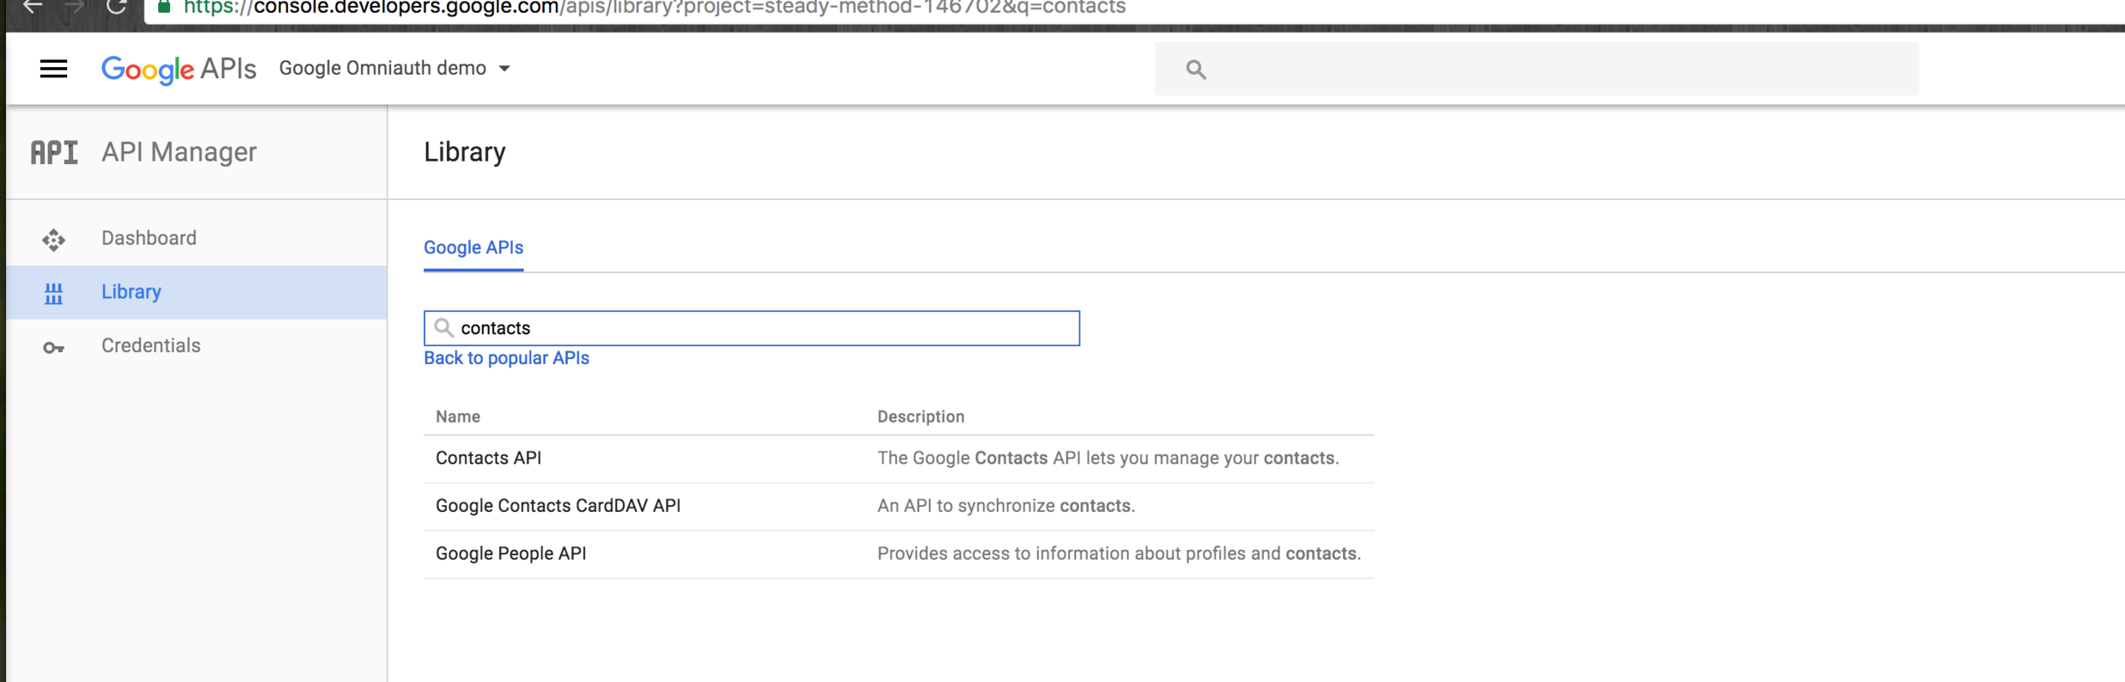Click the API Manager title text

pyautogui.click(x=179, y=152)
